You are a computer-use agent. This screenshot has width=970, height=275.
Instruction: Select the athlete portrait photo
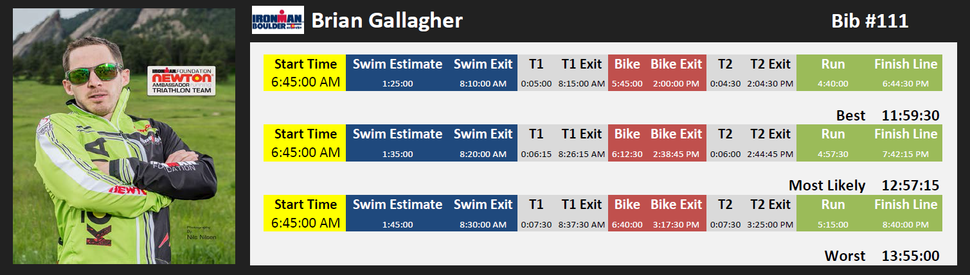[124, 136]
